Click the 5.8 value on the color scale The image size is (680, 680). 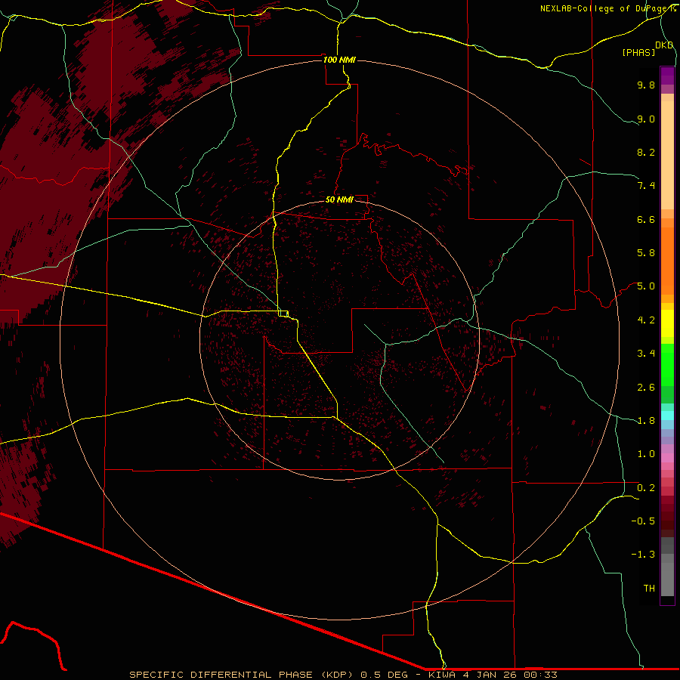(646, 253)
